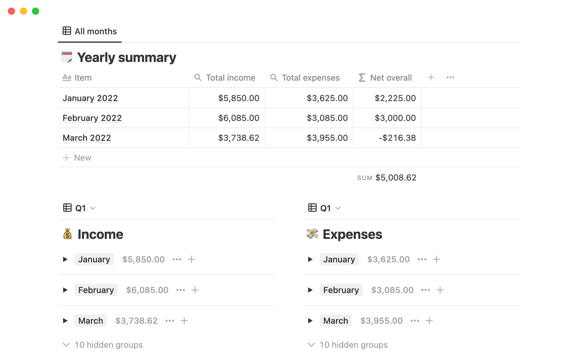Click the Income money bag icon
Screen dimensions: 578x361
click(x=67, y=234)
